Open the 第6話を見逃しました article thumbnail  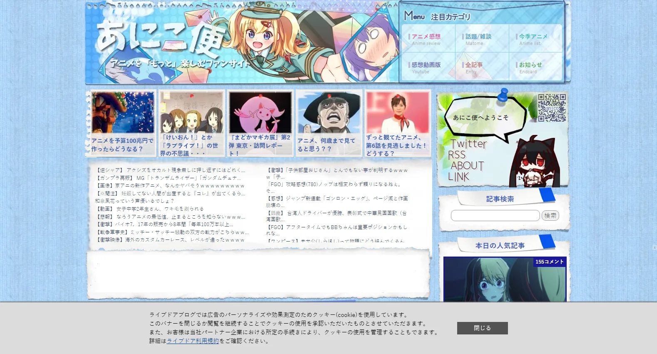[x=398, y=112]
